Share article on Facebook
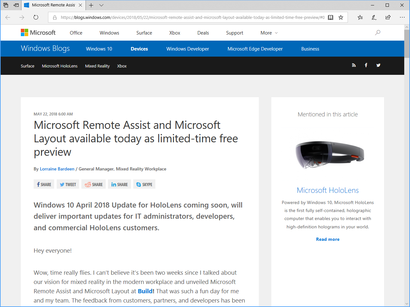The image size is (410, 307). tap(44, 184)
